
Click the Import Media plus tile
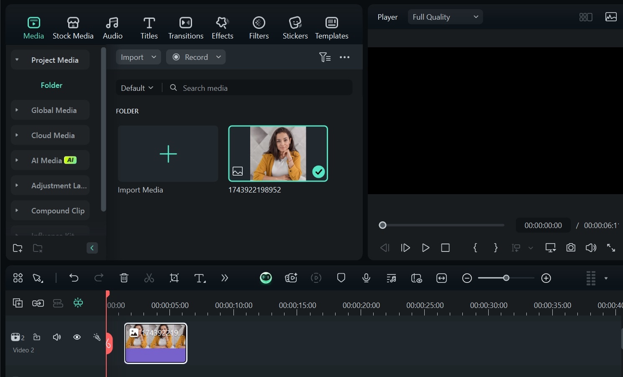[168, 154]
